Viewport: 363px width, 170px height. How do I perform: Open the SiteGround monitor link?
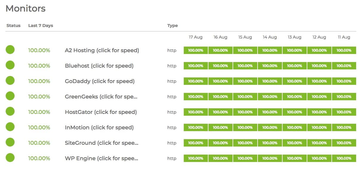102,143
